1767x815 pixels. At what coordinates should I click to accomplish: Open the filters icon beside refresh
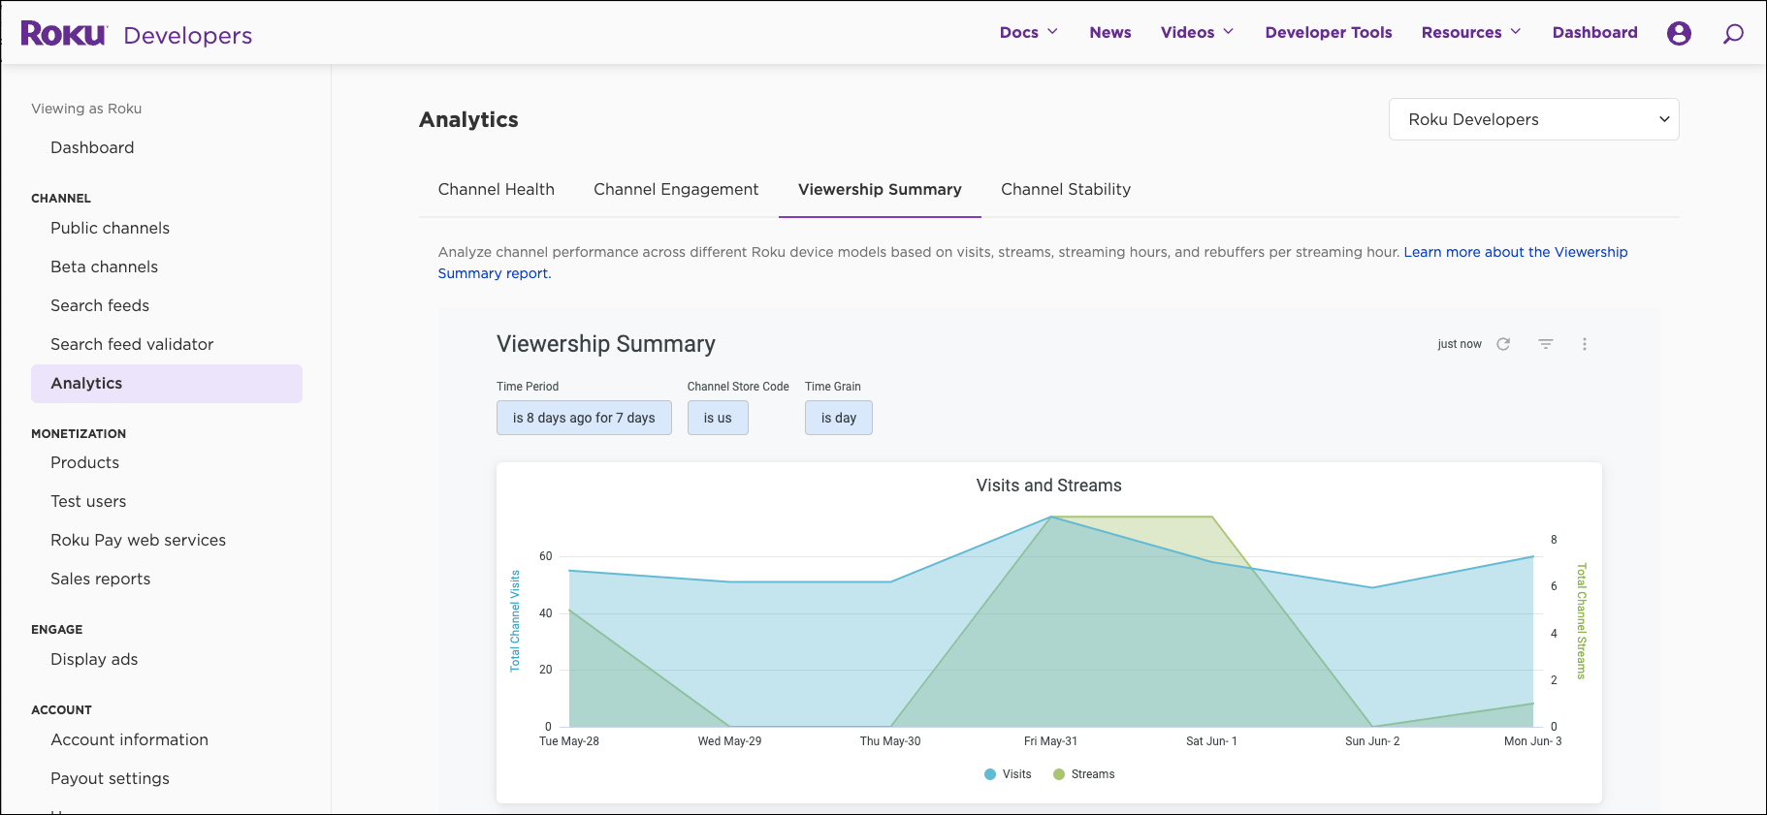click(x=1546, y=344)
